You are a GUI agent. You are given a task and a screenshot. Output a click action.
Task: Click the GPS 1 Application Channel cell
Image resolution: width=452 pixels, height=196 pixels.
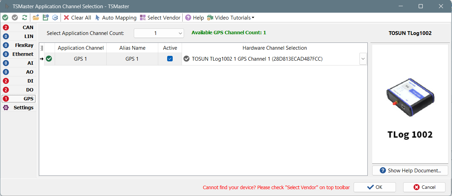[x=80, y=59]
